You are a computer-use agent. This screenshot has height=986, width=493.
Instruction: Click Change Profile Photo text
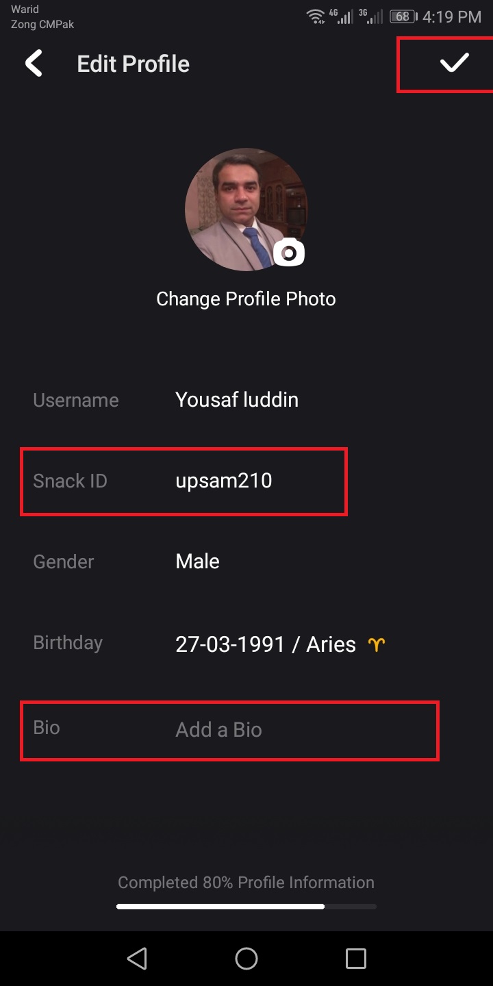coord(246,299)
